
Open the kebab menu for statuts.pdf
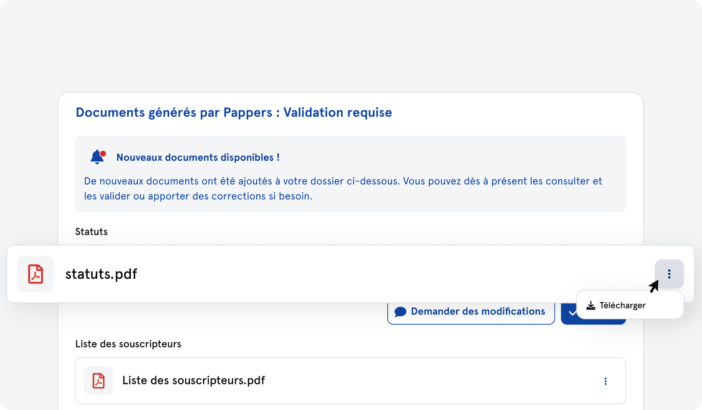tap(669, 274)
